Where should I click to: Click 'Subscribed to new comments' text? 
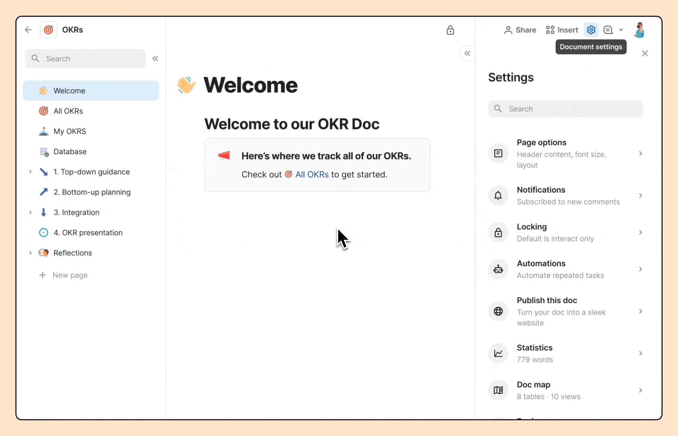tap(568, 202)
